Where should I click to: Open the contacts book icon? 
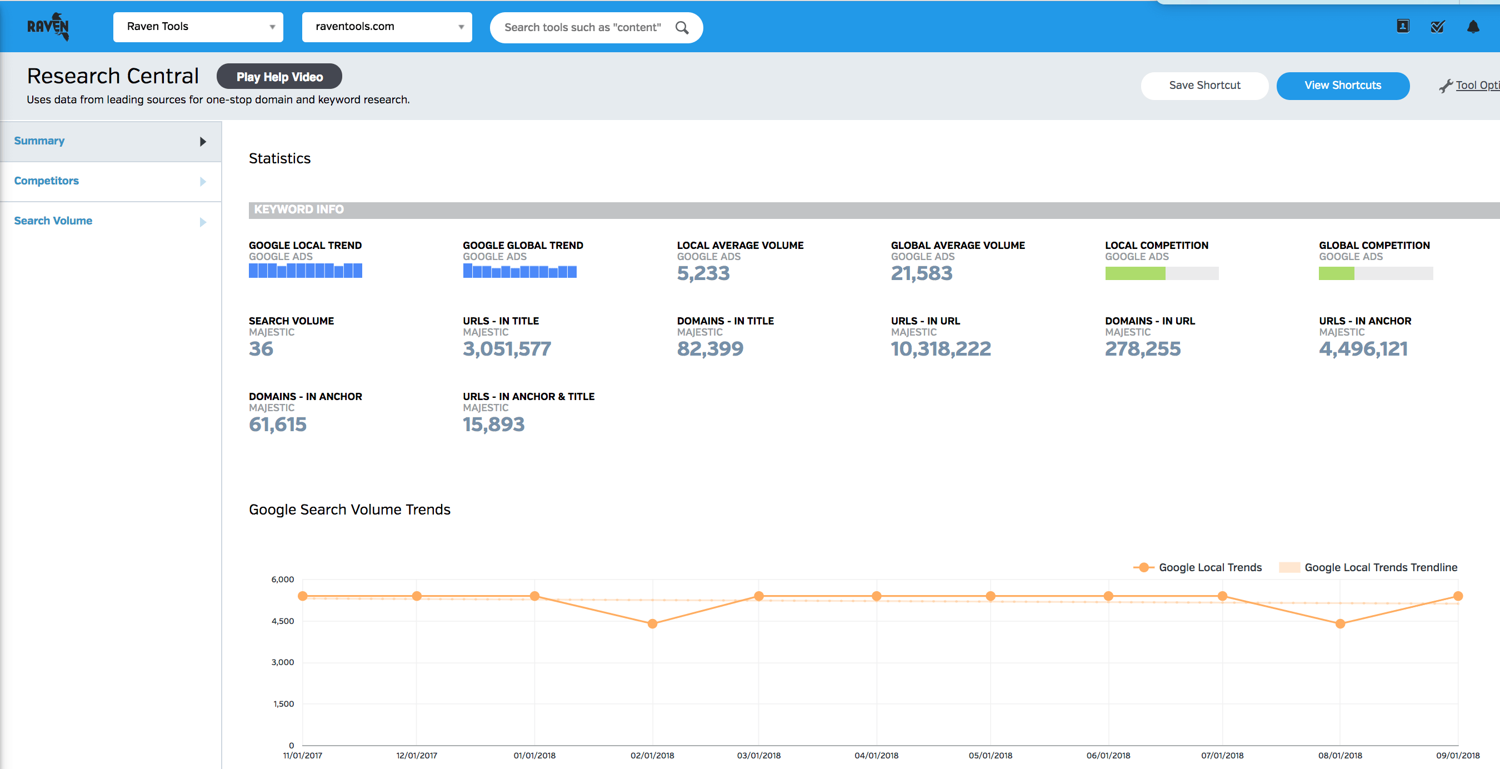(1403, 26)
